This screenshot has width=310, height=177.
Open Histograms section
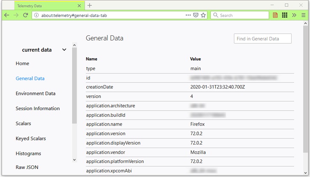[28, 154]
